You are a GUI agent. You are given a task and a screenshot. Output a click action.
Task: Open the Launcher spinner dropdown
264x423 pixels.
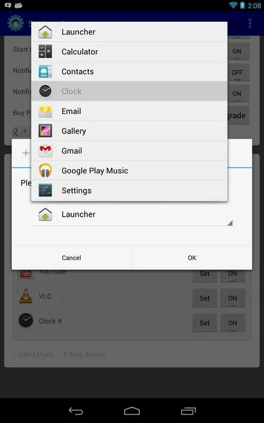(x=132, y=215)
